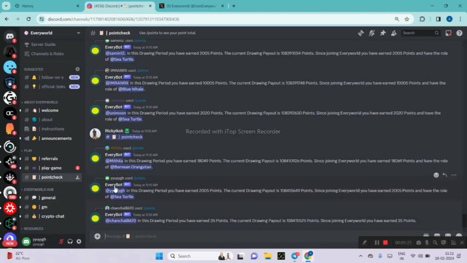Unmute the microphone in user panel

tap(61, 241)
